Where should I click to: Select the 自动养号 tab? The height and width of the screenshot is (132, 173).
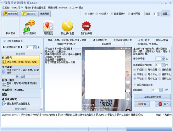107,44
